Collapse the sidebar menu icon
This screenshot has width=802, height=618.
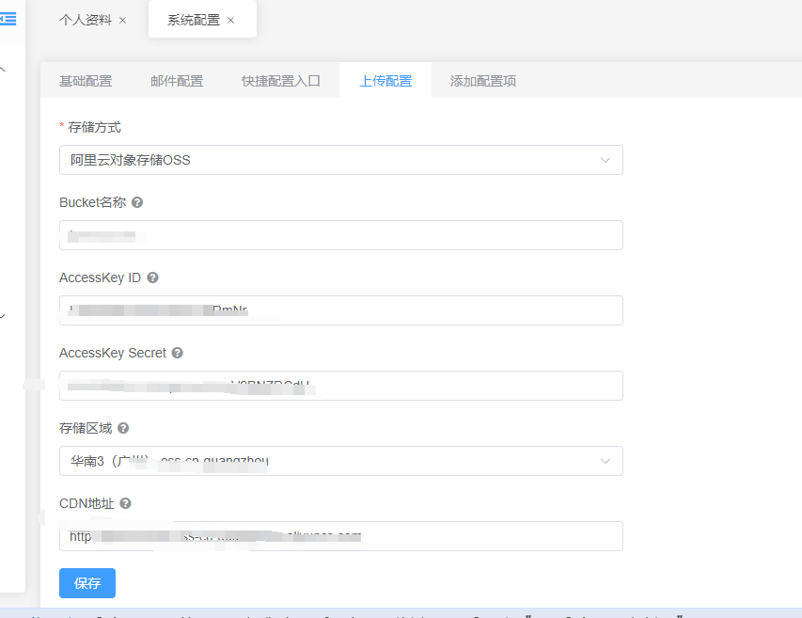(x=8, y=19)
